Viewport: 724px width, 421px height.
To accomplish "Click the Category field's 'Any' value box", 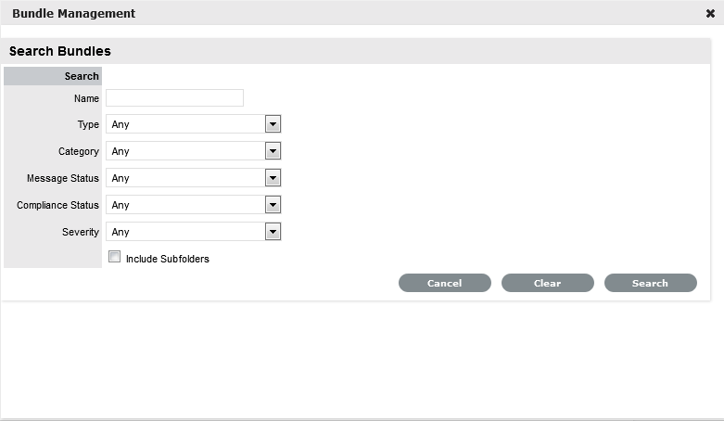I will coord(185,151).
